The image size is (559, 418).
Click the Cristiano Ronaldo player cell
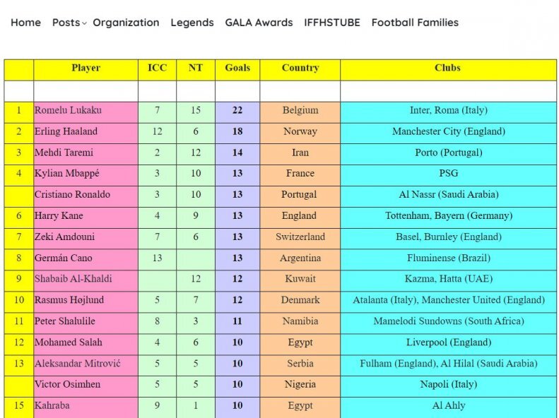tap(72, 195)
